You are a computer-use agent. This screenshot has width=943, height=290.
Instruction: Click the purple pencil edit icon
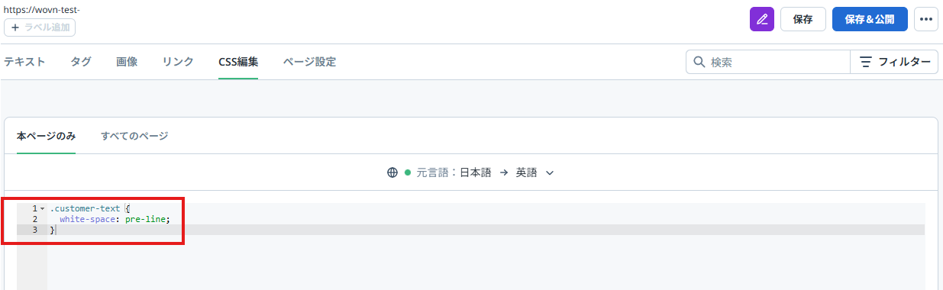tap(762, 19)
